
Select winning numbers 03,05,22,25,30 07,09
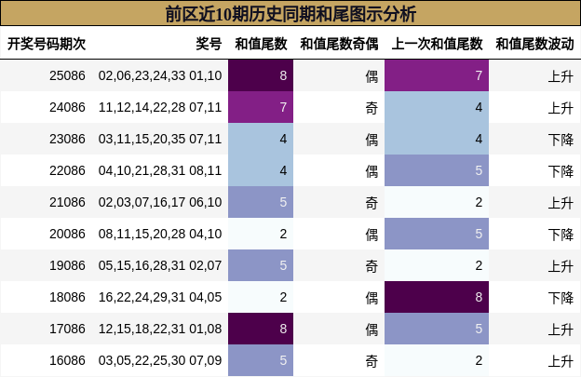tap(160, 360)
